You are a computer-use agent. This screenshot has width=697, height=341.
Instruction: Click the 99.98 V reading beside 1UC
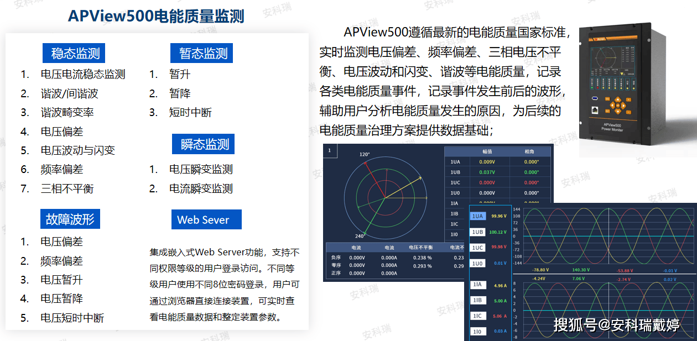tap(499, 248)
